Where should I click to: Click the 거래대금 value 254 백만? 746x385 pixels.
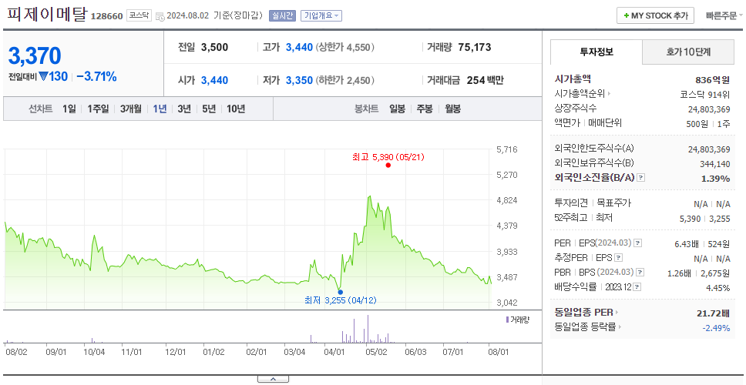tap(486, 80)
